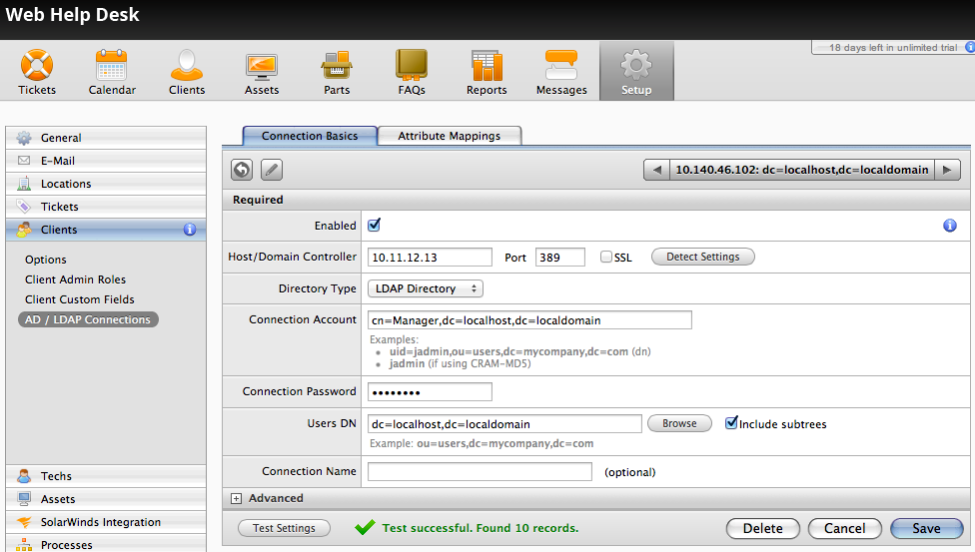Focus the Host/Domain Controller field

pyautogui.click(x=430, y=258)
